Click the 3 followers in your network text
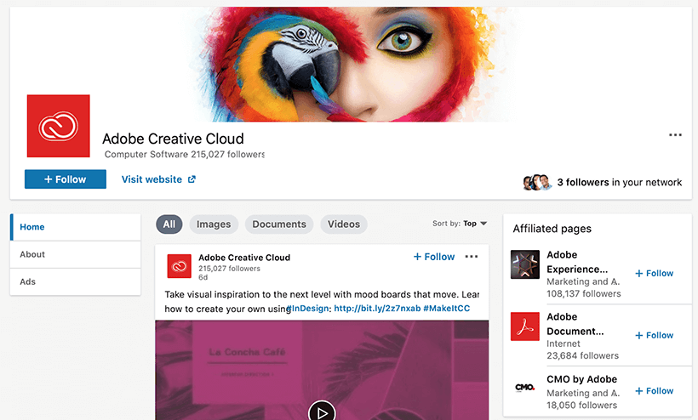The image size is (698, 420). (619, 182)
